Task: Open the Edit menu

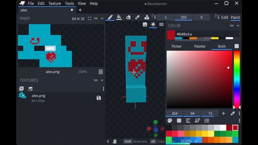Action: (x=41, y=4)
